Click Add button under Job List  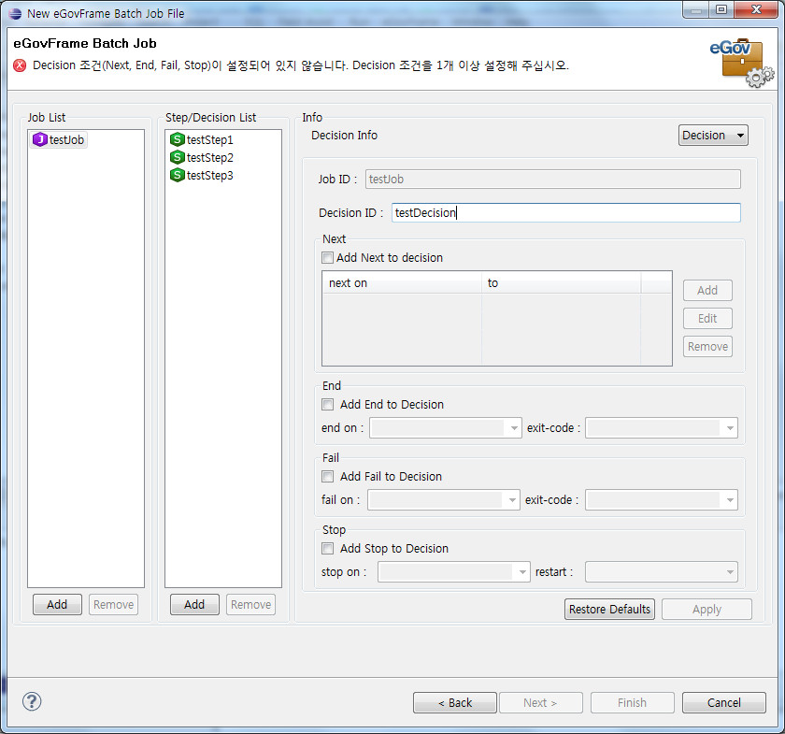click(x=57, y=605)
